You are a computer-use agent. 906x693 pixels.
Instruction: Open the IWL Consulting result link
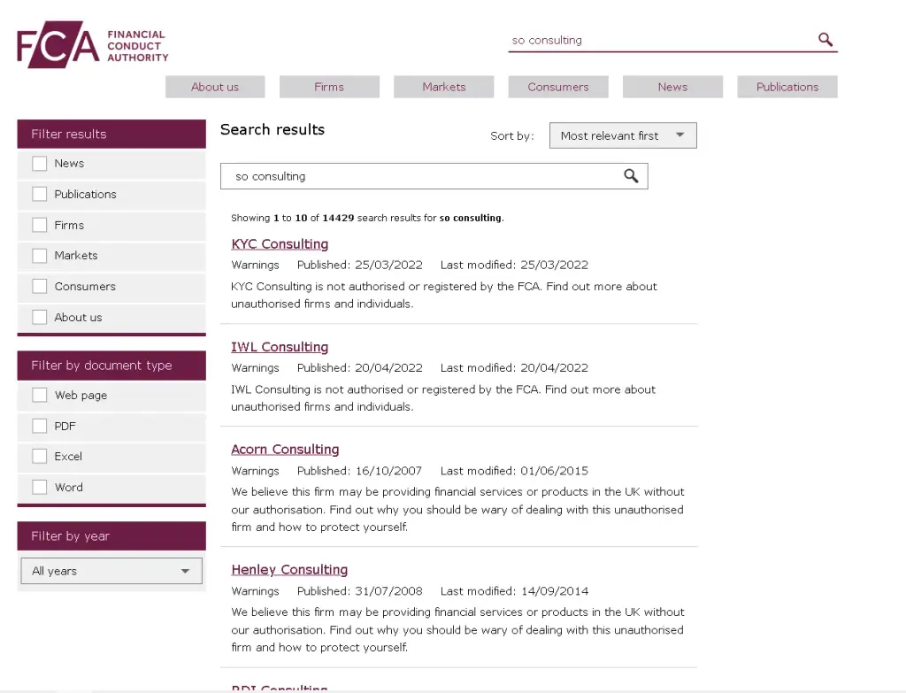coord(280,347)
